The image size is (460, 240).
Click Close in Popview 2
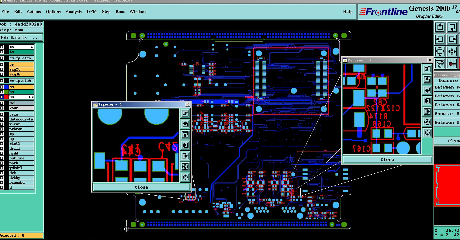[x=141, y=187]
